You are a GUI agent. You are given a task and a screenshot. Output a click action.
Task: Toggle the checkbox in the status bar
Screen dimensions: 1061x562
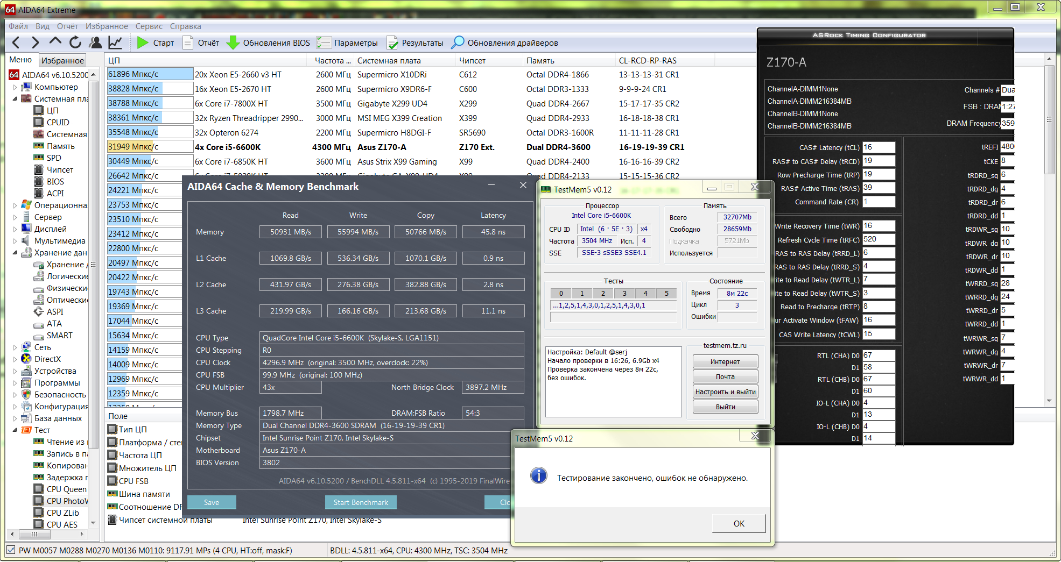point(11,550)
